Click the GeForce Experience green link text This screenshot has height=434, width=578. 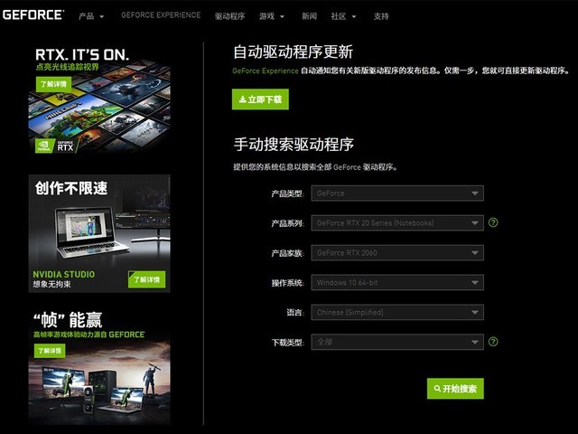point(265,71)
